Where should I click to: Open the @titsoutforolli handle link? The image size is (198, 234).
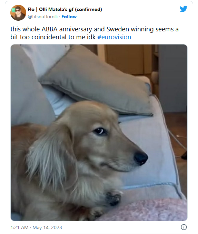pyautogui.click(x=42, y=17)
